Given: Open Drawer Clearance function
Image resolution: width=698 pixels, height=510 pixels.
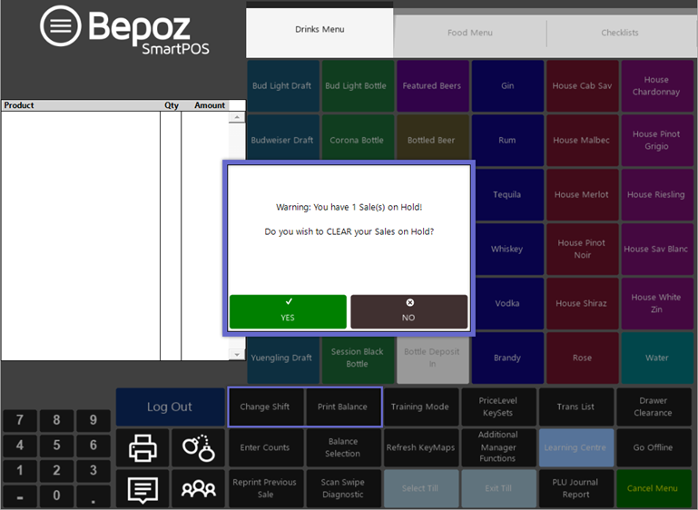Looking at the screenshot, I should click(x=653, y=407).
